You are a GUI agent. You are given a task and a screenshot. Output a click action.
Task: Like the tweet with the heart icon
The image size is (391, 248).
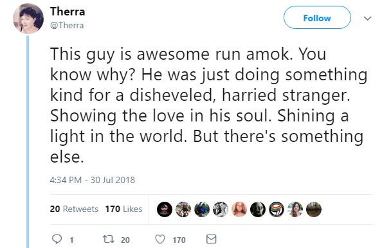(x=160, y=239)
